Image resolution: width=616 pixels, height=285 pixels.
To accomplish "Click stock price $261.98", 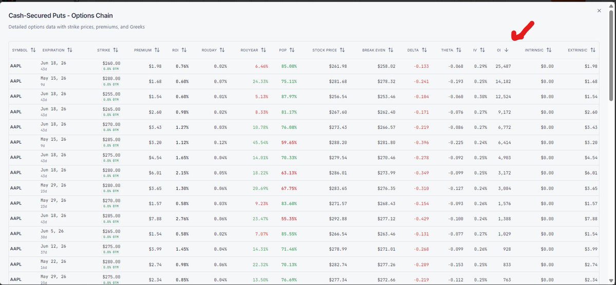I will pyautogui.click(x=337, y=66).
